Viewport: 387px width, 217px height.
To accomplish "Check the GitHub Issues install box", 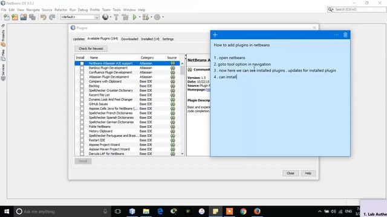I will pos(82,104).
